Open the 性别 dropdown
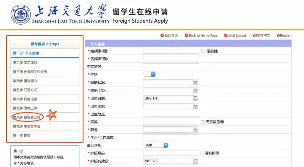This screenshot has height=167, width=304. [149, 74]
